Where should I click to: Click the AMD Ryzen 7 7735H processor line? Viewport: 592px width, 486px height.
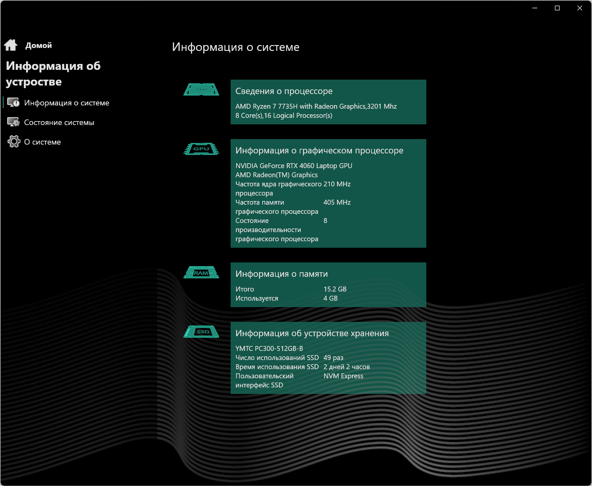point(316,106)
